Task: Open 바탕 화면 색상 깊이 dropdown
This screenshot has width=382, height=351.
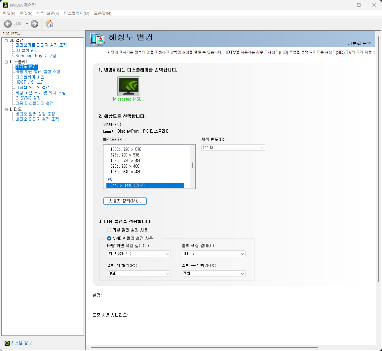Action: coord(139,254)
